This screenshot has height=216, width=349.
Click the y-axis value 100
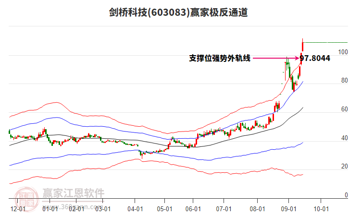[343, 52]
